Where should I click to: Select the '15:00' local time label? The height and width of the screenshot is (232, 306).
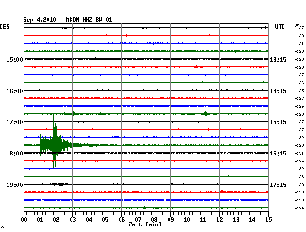click(x=15, y=59)
